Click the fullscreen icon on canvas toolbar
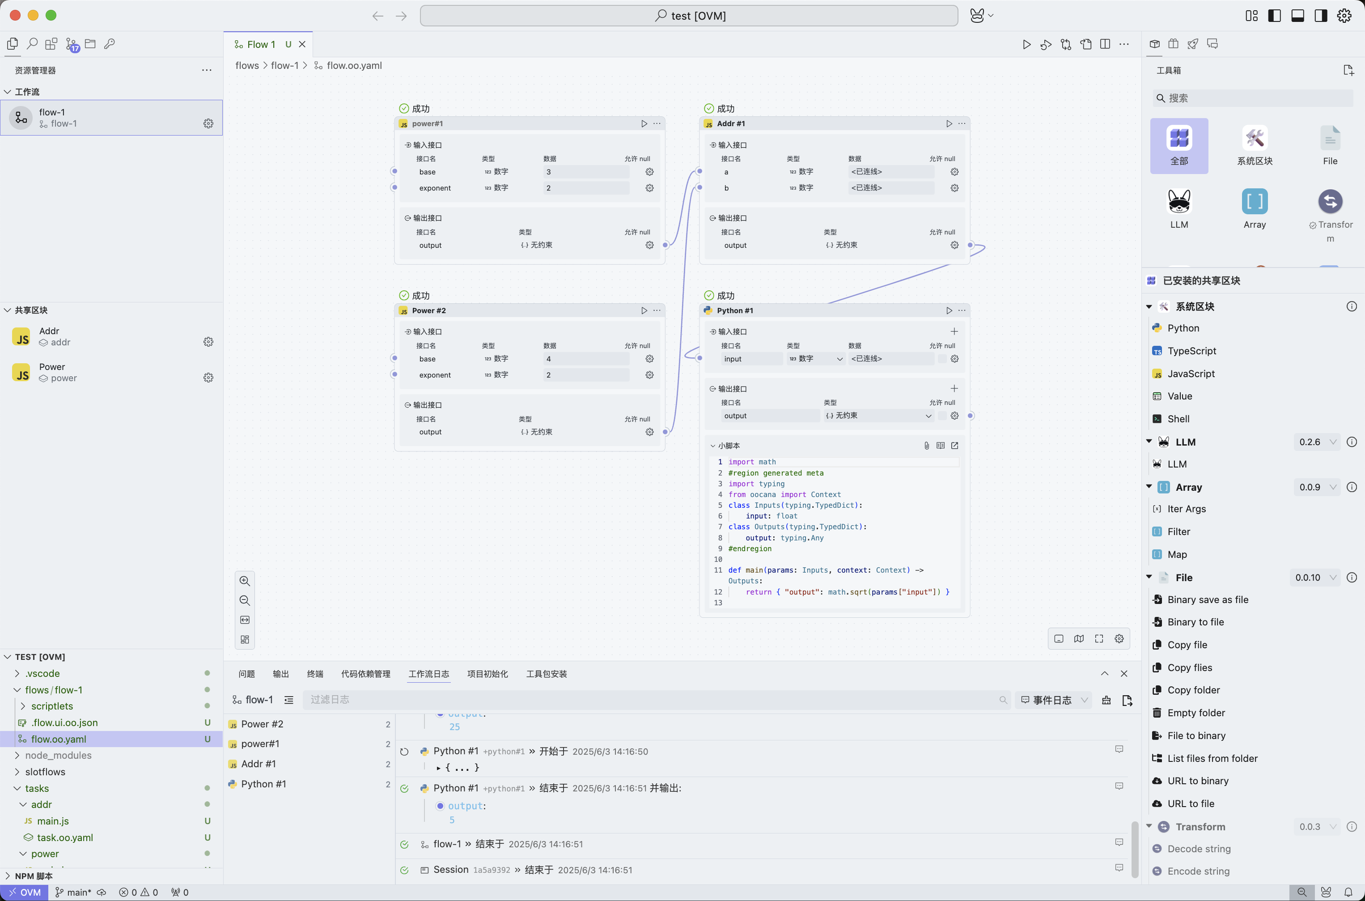This screenshot has height=901, width=1365. coord(1099,638)
